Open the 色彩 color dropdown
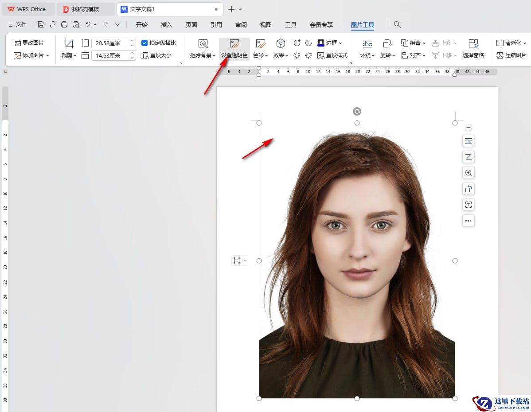This screenshot has height=412, width=531. click(x=261, y=49)
